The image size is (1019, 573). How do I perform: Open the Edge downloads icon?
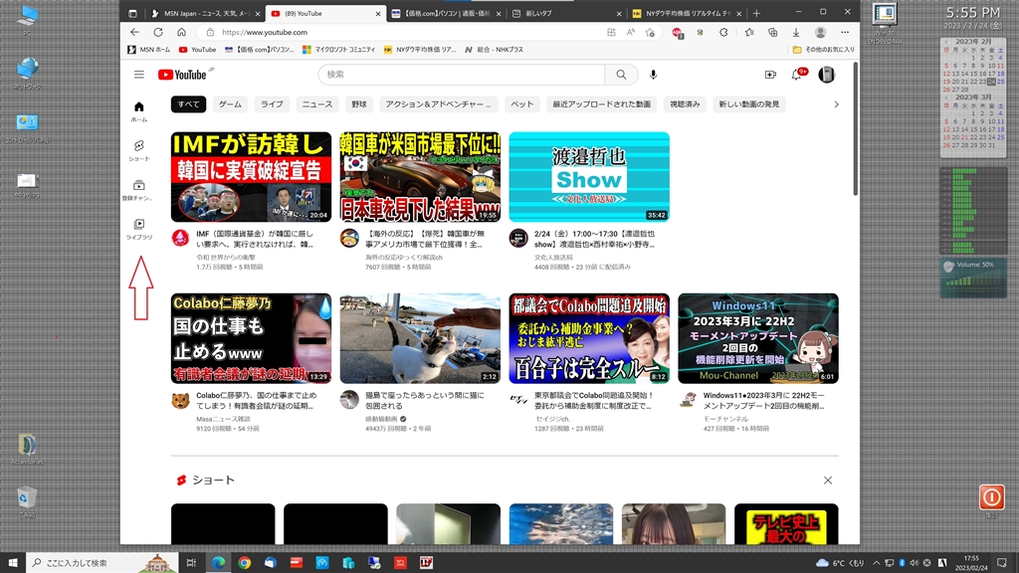tap(796, 32)
